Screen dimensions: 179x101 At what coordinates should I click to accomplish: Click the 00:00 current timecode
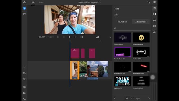tap(42, 37)
